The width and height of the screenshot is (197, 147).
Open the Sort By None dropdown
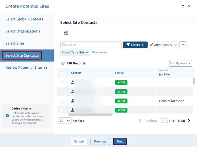click(x=181, y=63)
